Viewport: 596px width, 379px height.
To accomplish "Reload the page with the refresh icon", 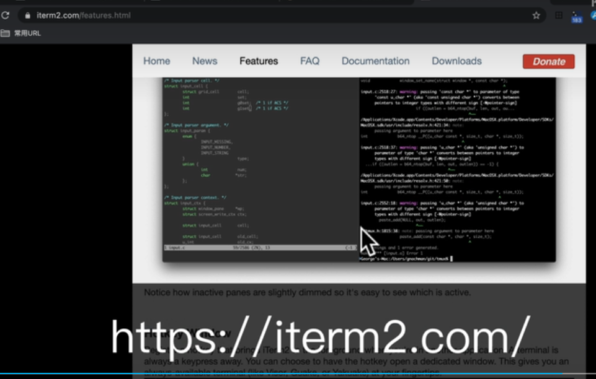I will point(6,15).
